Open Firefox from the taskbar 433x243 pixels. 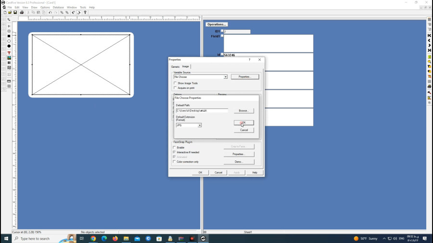click(x=115, y=239)
